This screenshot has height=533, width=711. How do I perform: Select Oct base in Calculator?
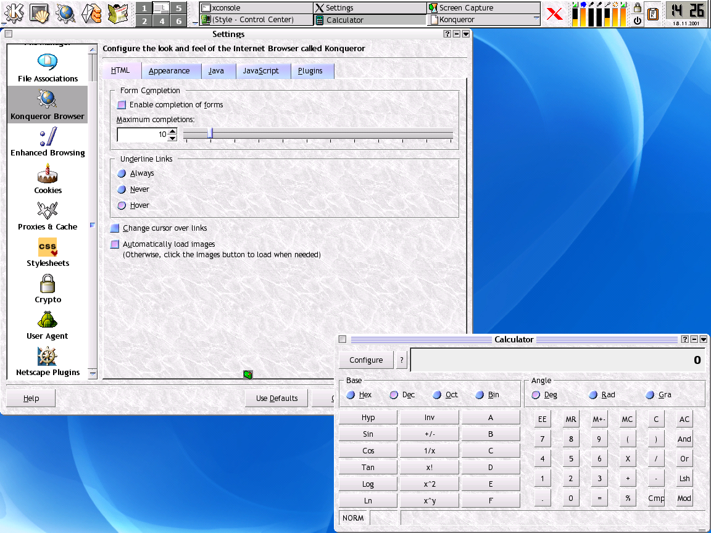pos(437,395)
